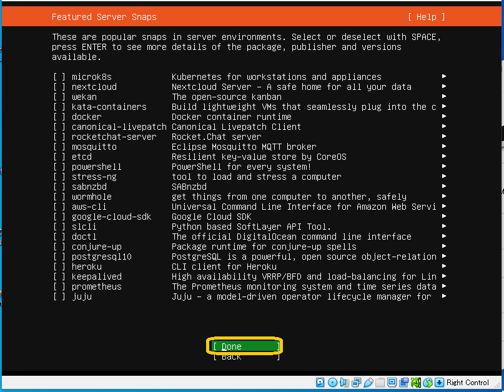The image size is (504, 392).
Task: Select the microk8s snap checkbox
Action: coord(59,77)
